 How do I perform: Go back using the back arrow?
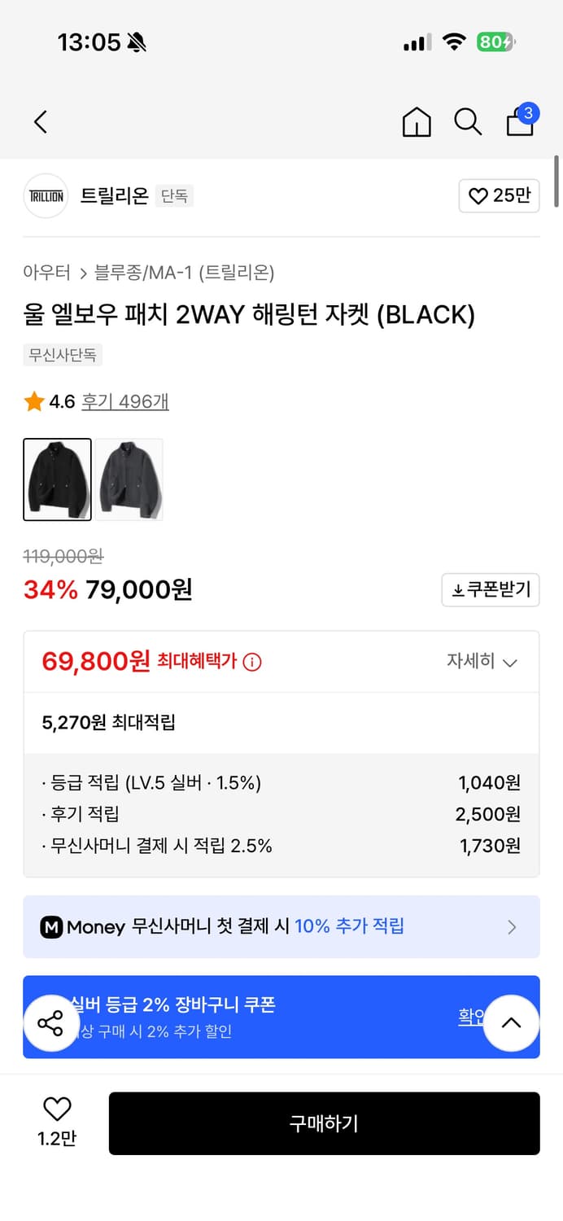point(41,121)
